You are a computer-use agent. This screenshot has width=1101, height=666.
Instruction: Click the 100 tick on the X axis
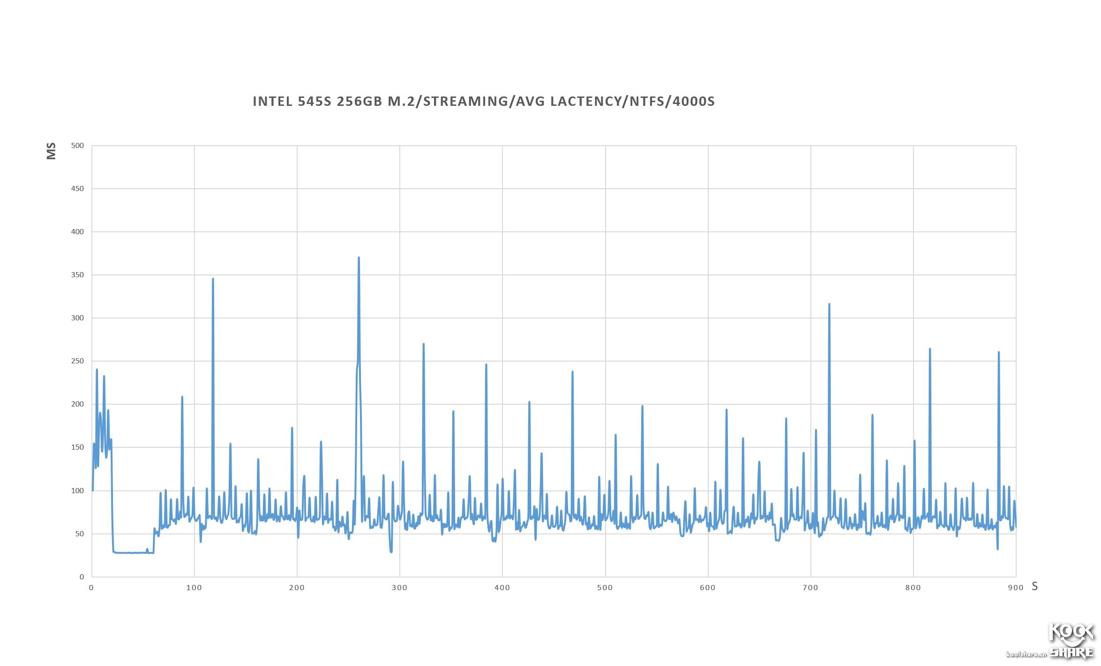pos(194,588)
